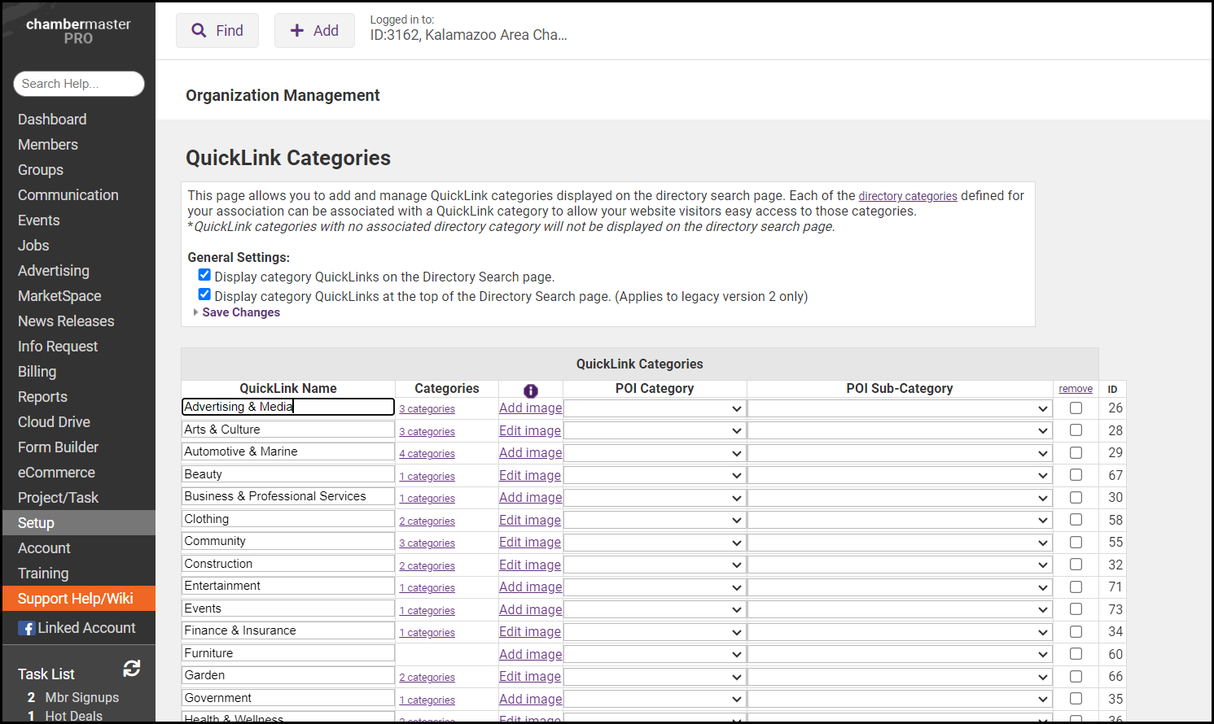Open Mbr Signups task
Image resolution: width=1214 pixels, height=724 pixels.
coord(81,697)
